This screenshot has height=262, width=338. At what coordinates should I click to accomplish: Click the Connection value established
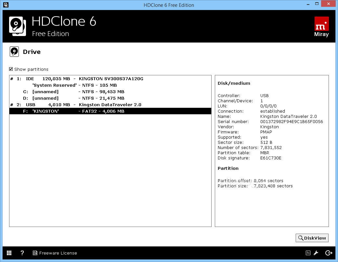pos(272,111)
